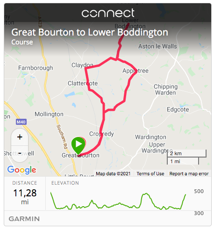Click the Appletree place label

coord(136,71)
